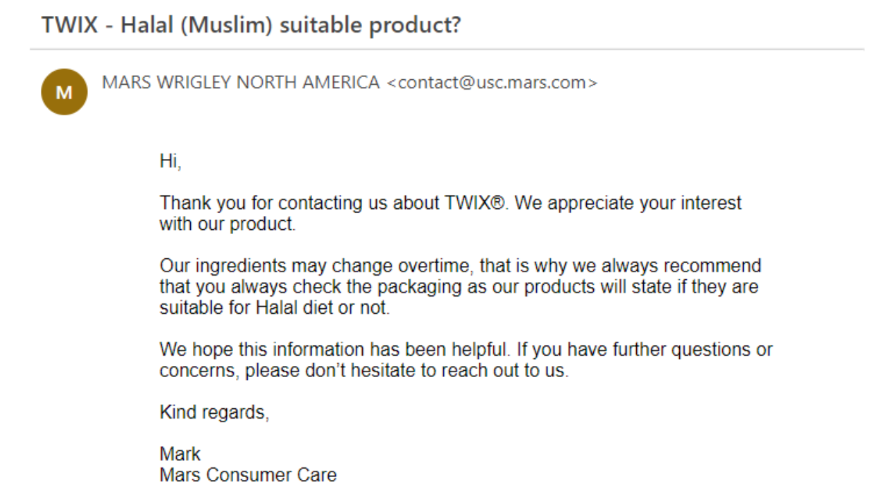Image resolution: width=888 pixels, height=500 pixels.
Task: Click the 'Our ingredients may change overtime' line
Action: click(460, 266)
